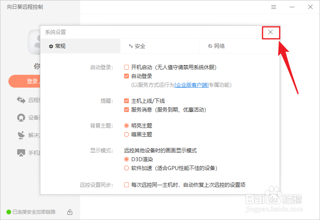Viewport: 320px width, 220px height.
Task: Click the 提醒 section label
Action: point(107,101)
